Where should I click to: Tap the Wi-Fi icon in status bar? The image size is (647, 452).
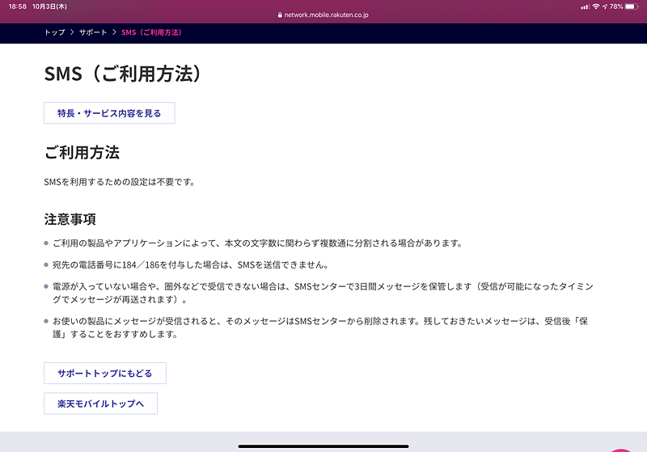click(596, 6)
